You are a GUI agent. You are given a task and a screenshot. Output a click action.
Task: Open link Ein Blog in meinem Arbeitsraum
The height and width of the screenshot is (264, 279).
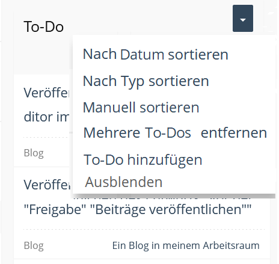click(186, 245)
